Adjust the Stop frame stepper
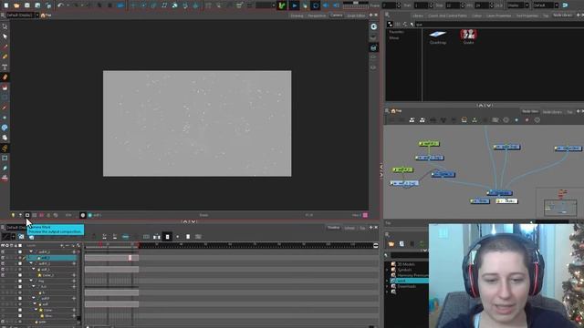 point(463,5)
